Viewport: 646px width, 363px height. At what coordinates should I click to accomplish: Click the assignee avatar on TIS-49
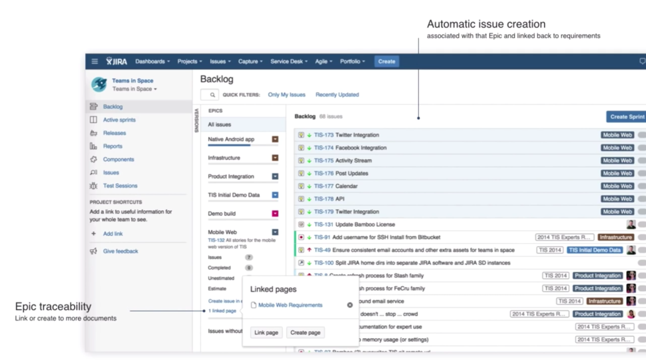coord(631,250)
